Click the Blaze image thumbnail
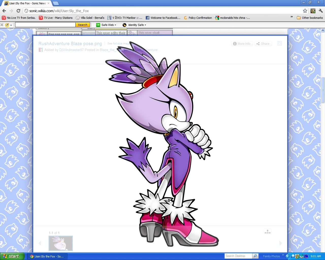The image size is (325, 260). (x=61, y=243)
